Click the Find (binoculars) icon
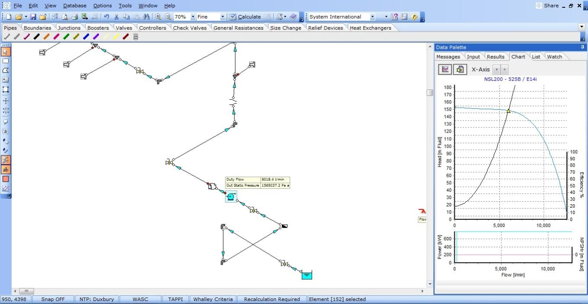Image resolution: width=588 pixels, height=304 pixels. point(146,17)
